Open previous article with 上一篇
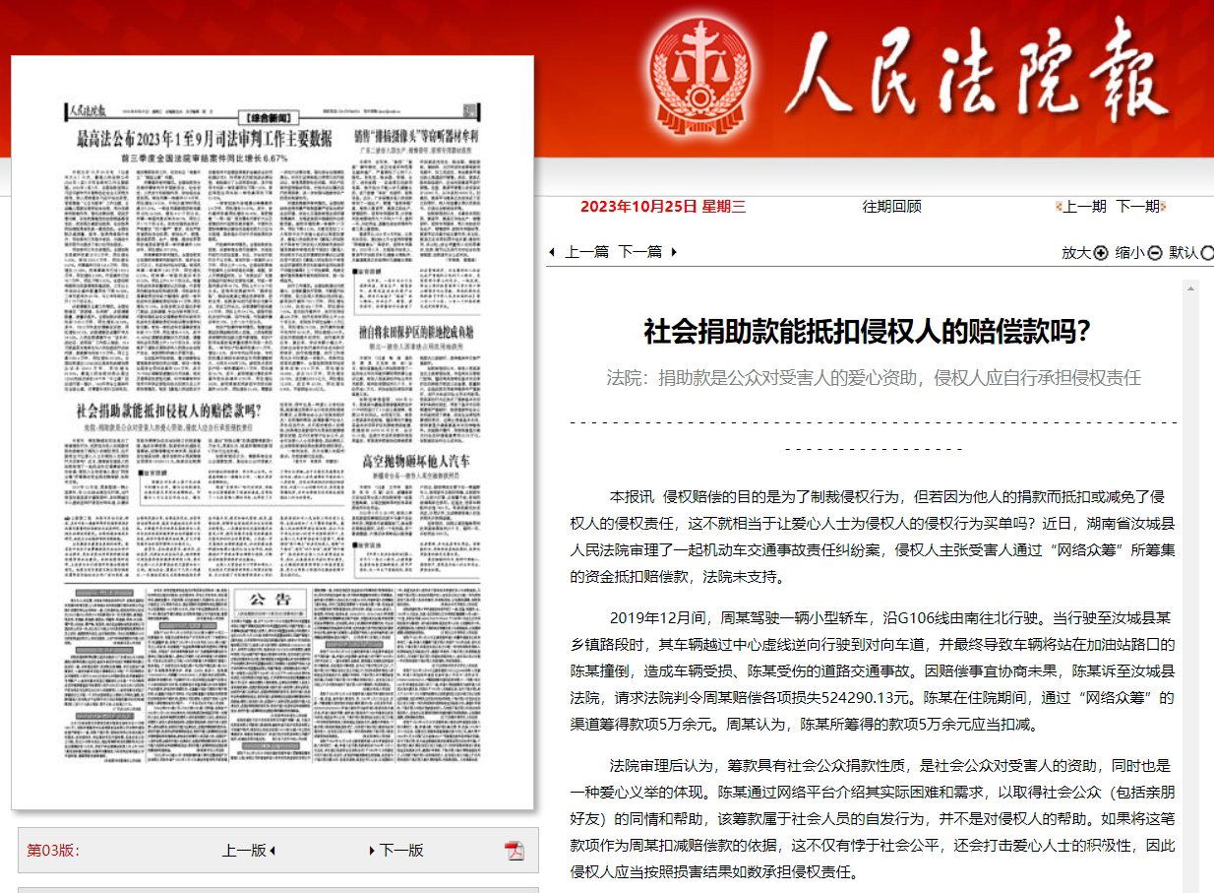1214x893 pixels. click(x=586, y=252)
